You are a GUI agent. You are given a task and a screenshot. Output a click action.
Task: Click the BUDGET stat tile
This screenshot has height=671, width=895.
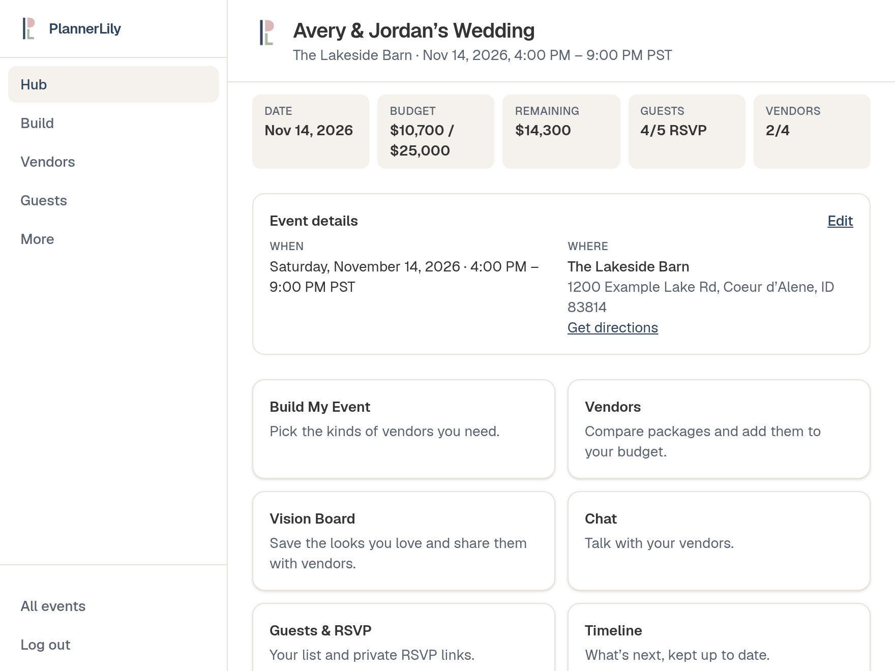[436, 132]
